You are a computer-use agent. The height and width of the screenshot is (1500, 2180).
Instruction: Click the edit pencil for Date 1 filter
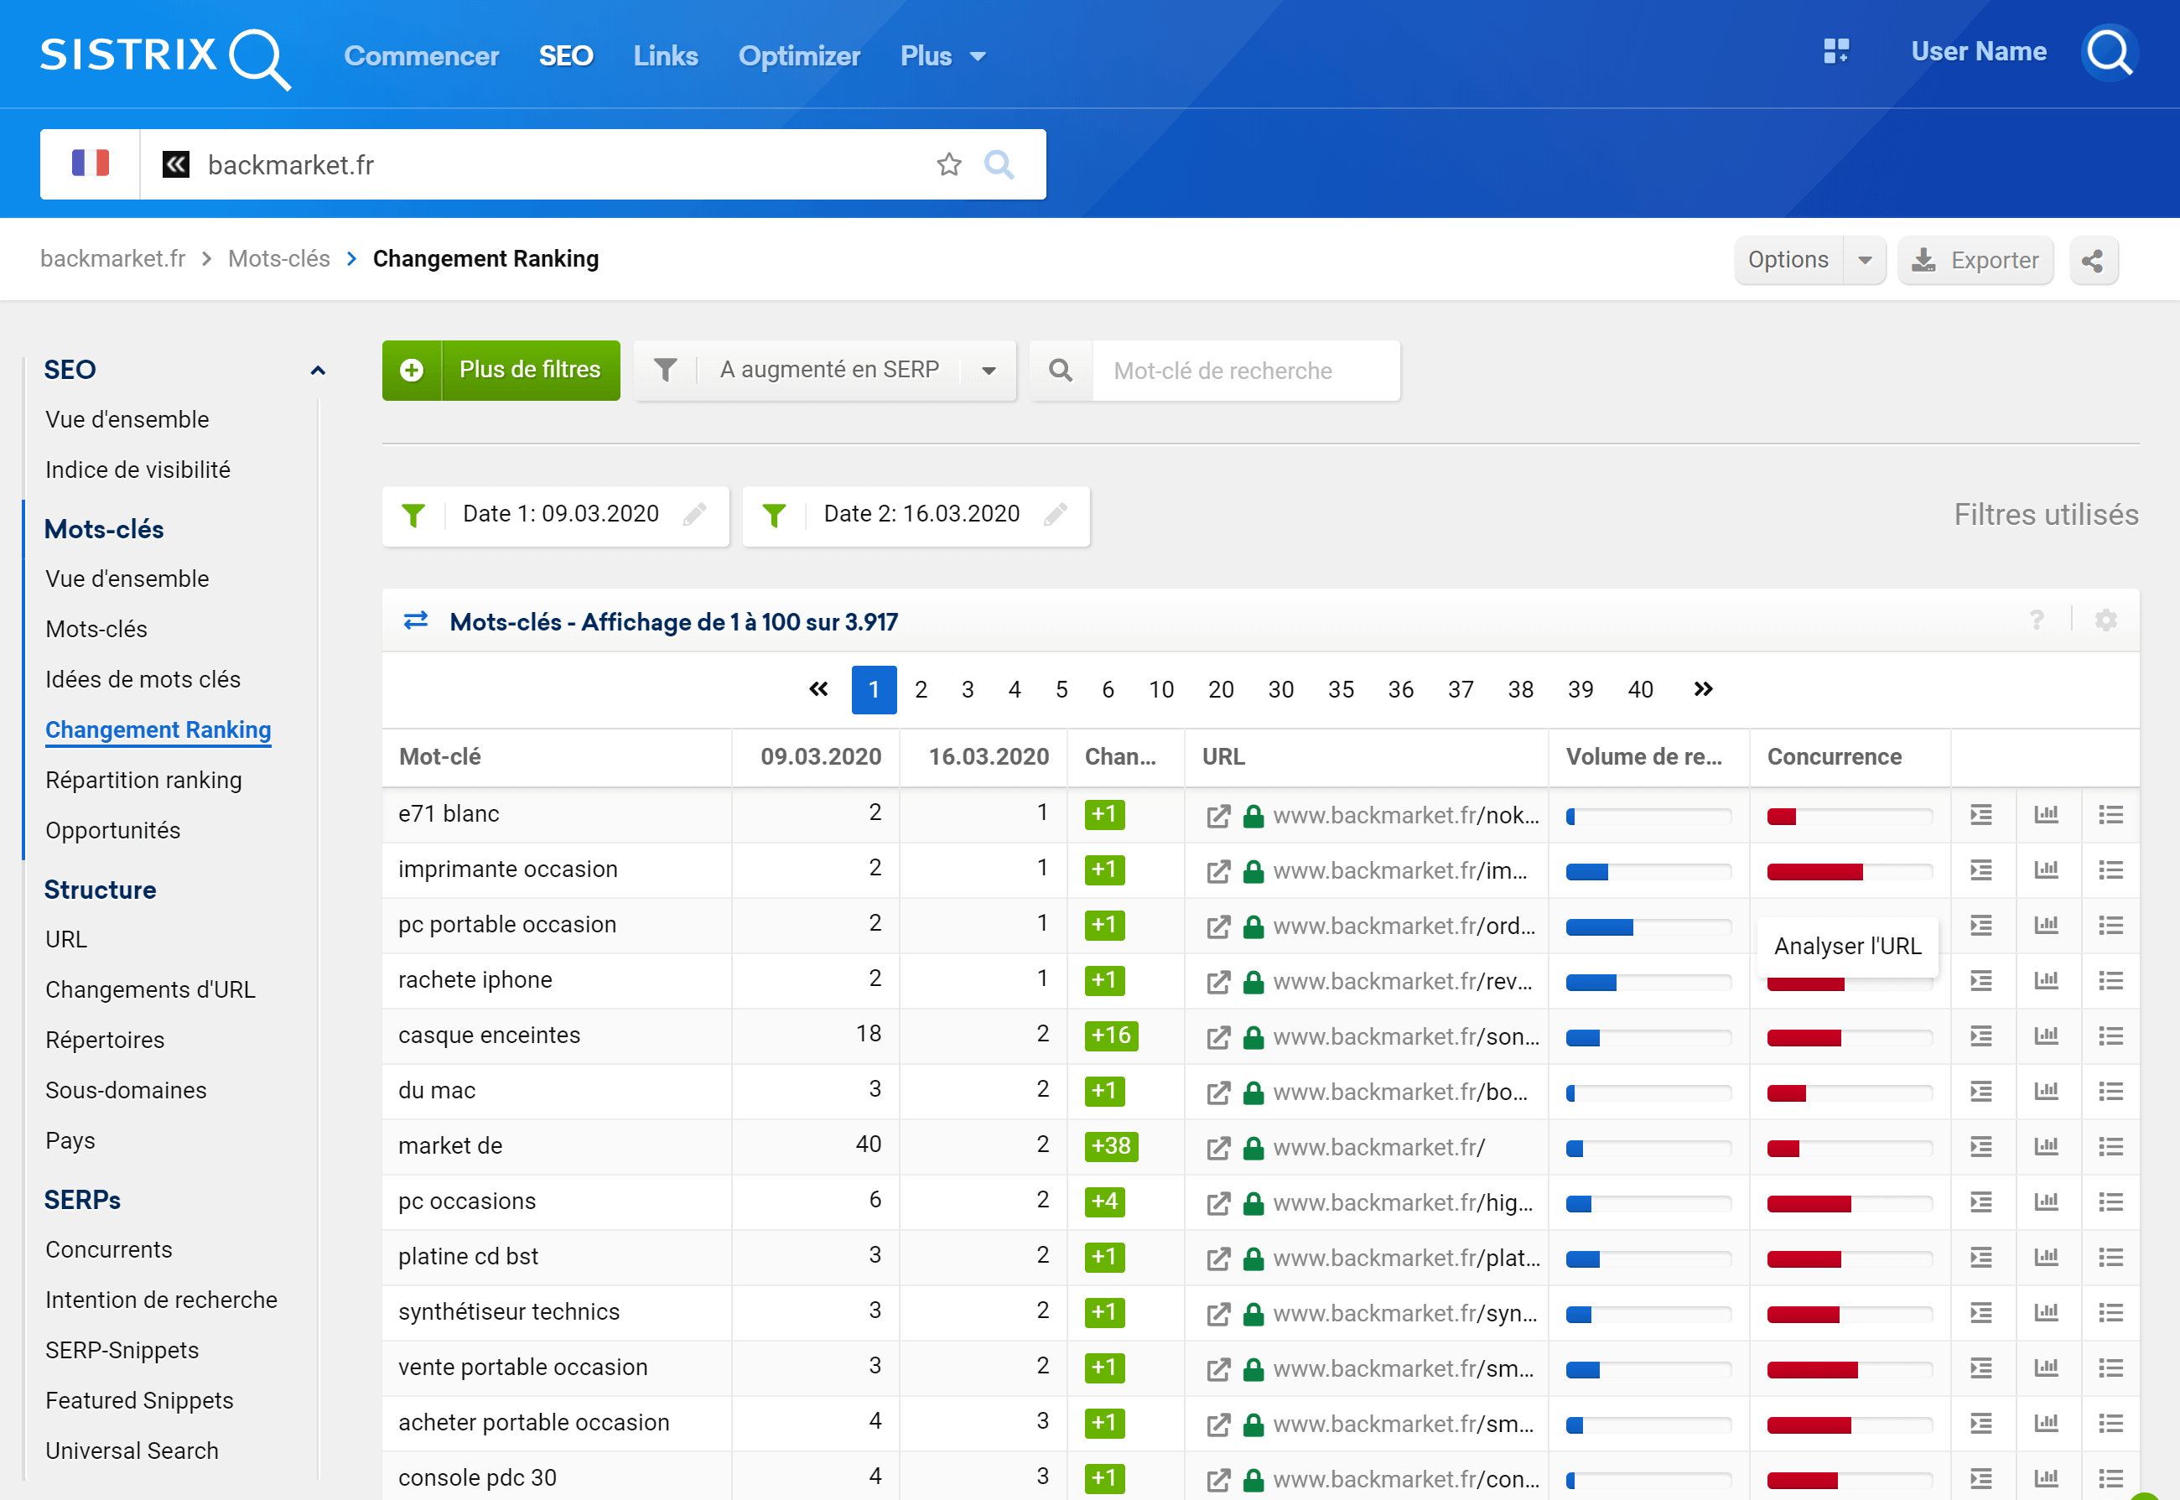pos(694,514)
